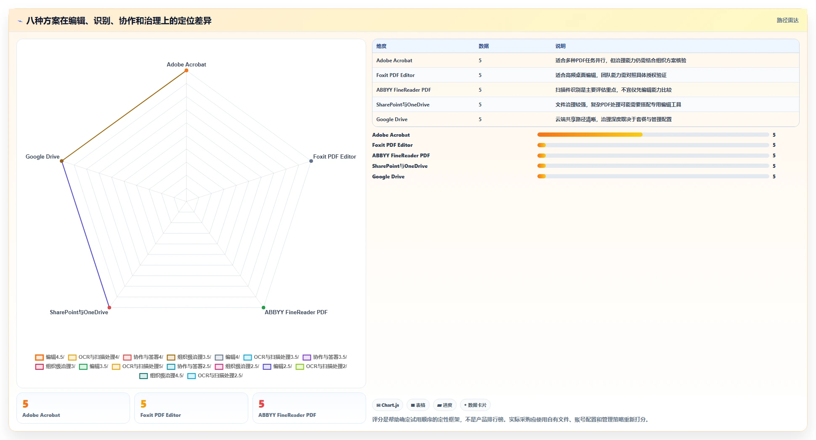This screenshot has width=816, height=440.
Task: Click the ABBYY FineReader PDF progress bar
Action: click(653, 156)
